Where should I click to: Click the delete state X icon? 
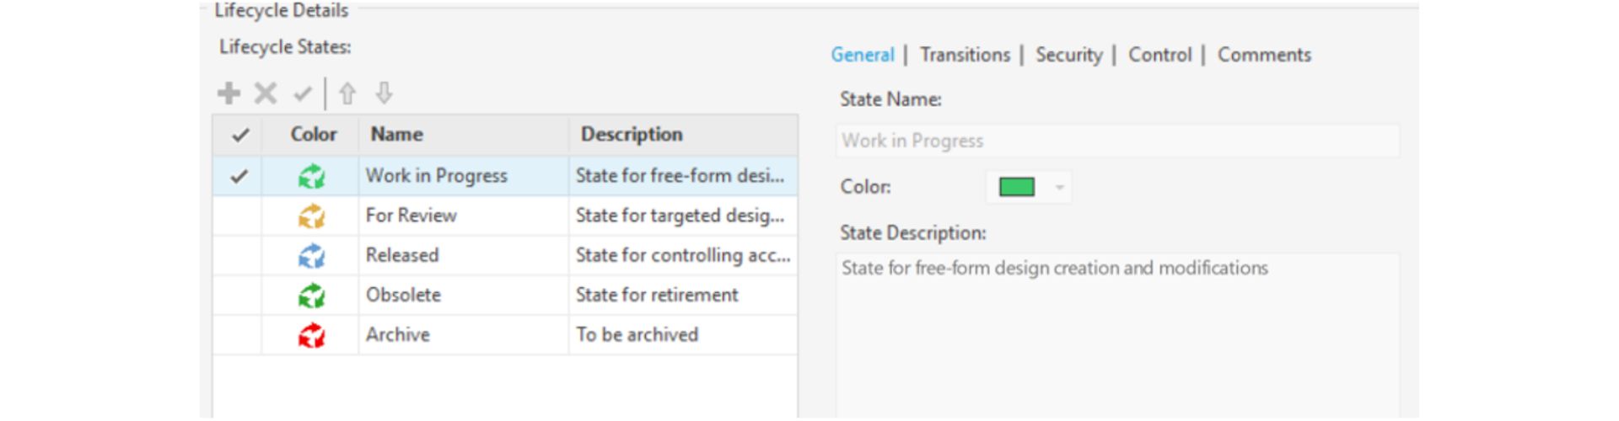pos(266,93)
